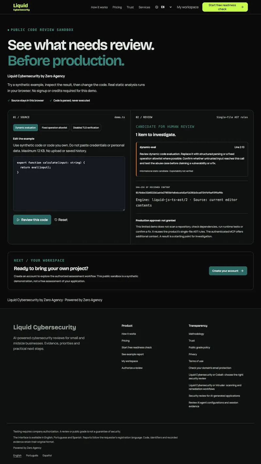Open the EN language dropdown
This screenshot has width=261, height=464.
pyautogui.click(x=166, y=7)
